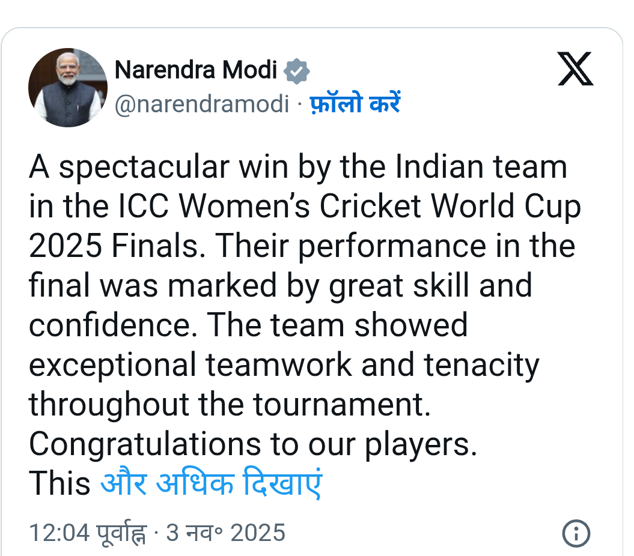The height and width of the screenshot is (556, 634).
Task: Open the tweet info circle icon
Action: tap(576, 533)
